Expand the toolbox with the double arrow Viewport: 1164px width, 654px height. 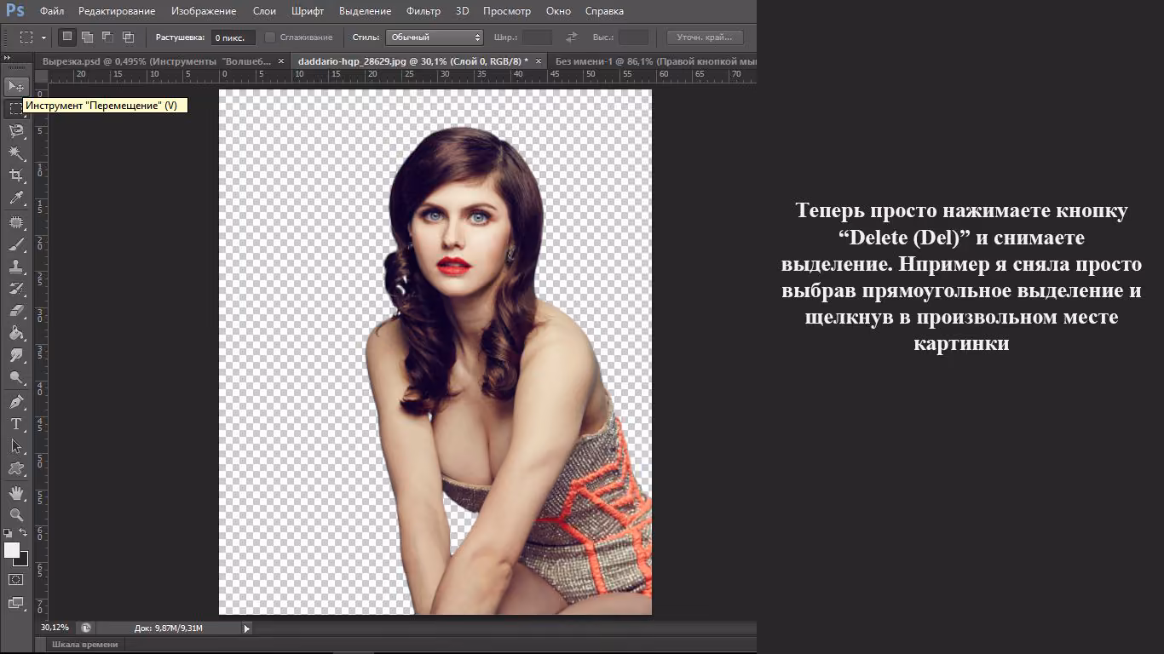8,57
